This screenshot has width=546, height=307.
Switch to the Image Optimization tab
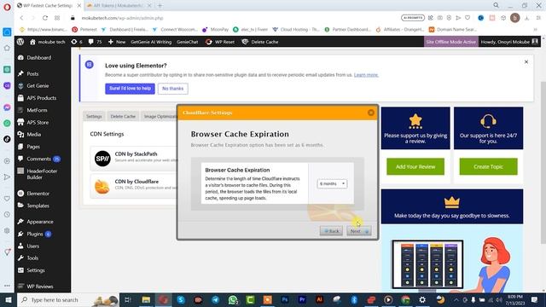point(160,116)
